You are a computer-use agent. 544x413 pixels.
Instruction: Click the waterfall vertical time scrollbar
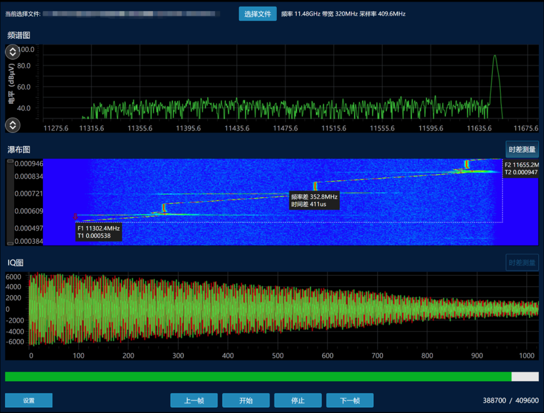point(10,202)
